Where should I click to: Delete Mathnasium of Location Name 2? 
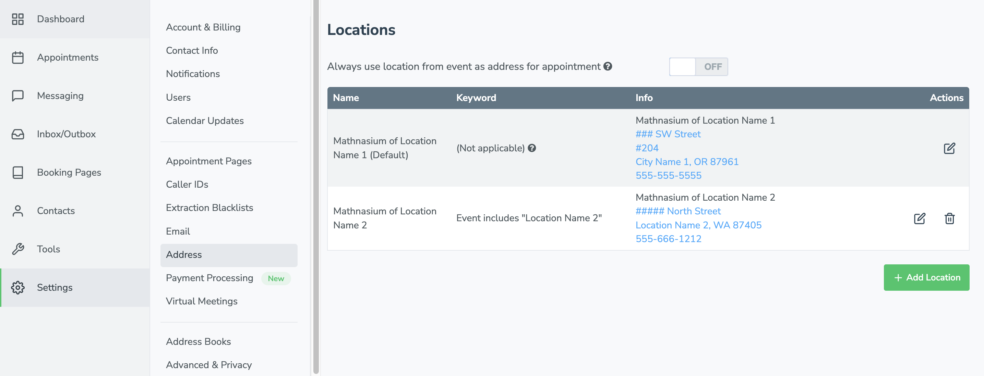[x=950, y=218]
